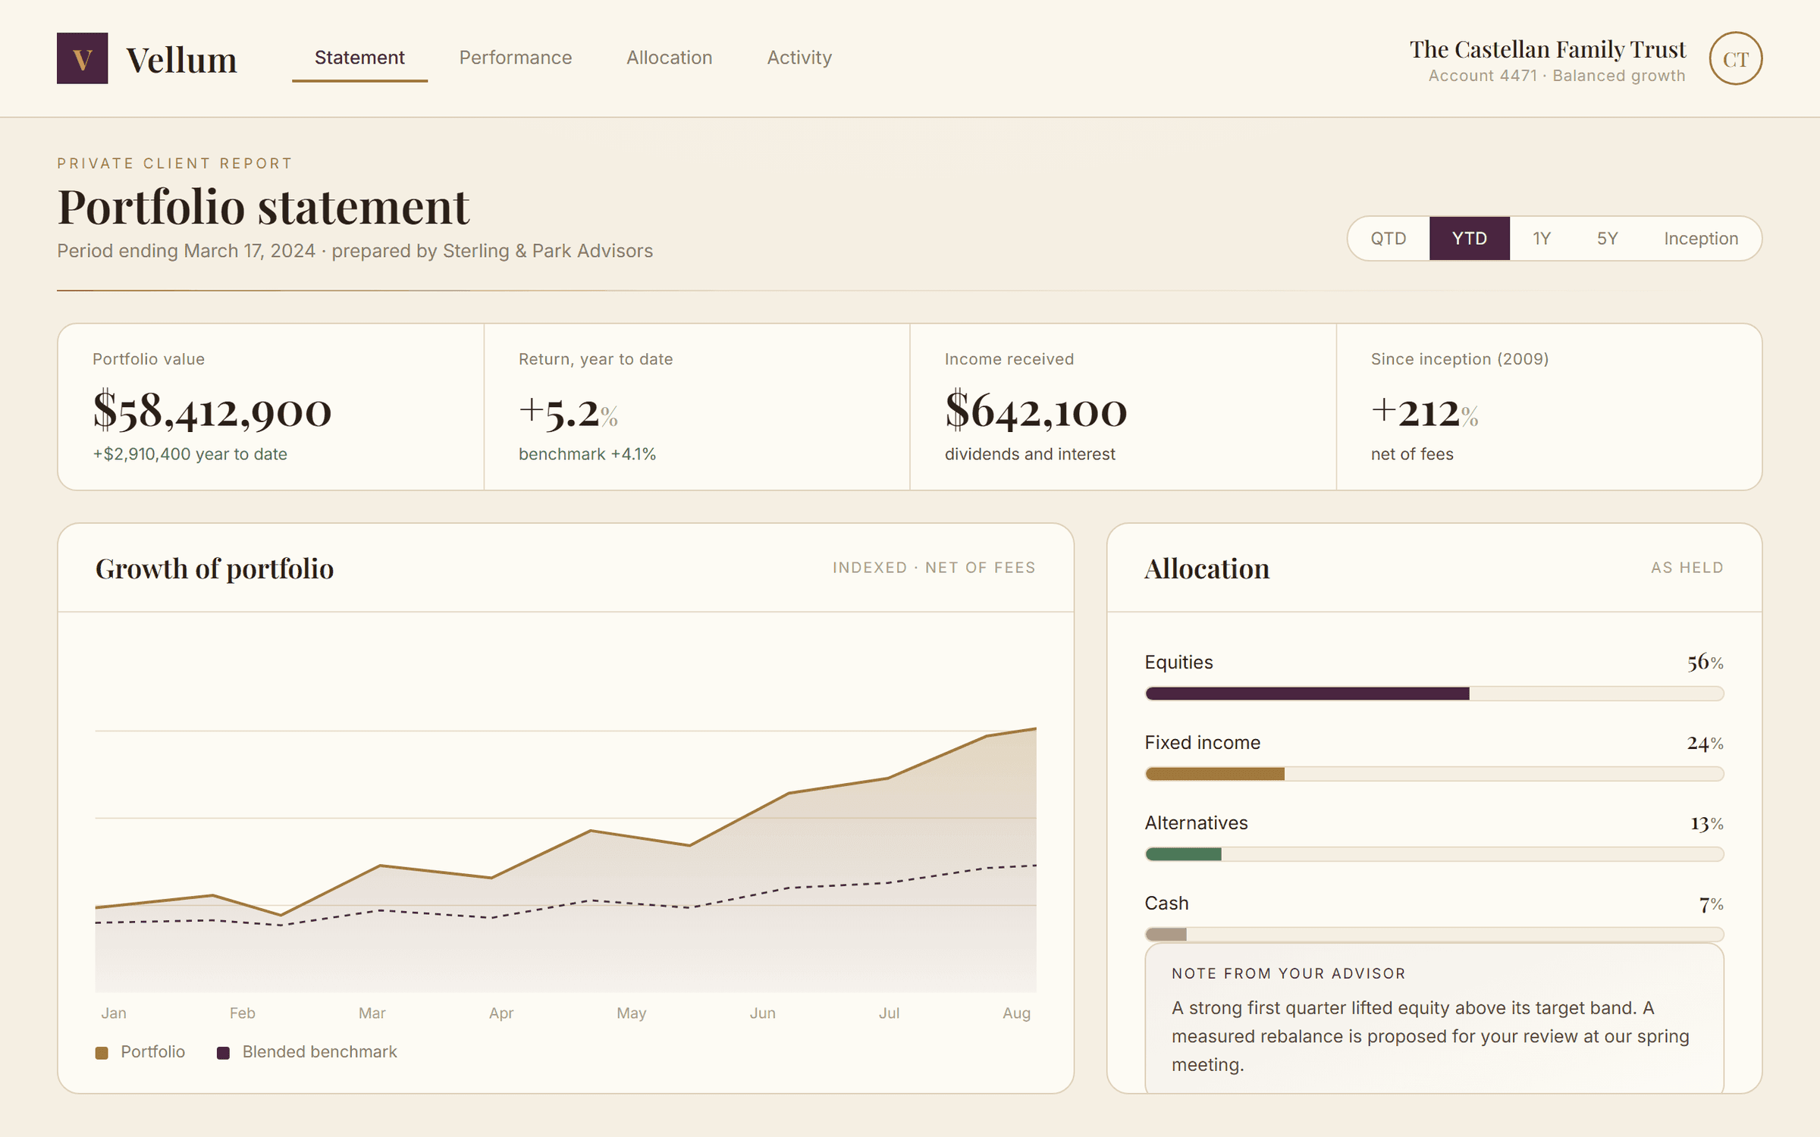Click the Equities allocation bar
This screenshot has width=1820, height=1137.
click(x=1434, y=693)
